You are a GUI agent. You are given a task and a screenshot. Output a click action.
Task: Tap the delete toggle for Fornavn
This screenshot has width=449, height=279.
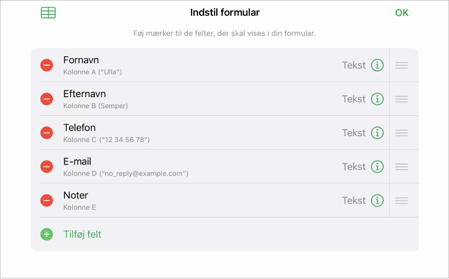click(x=46, y=65)
